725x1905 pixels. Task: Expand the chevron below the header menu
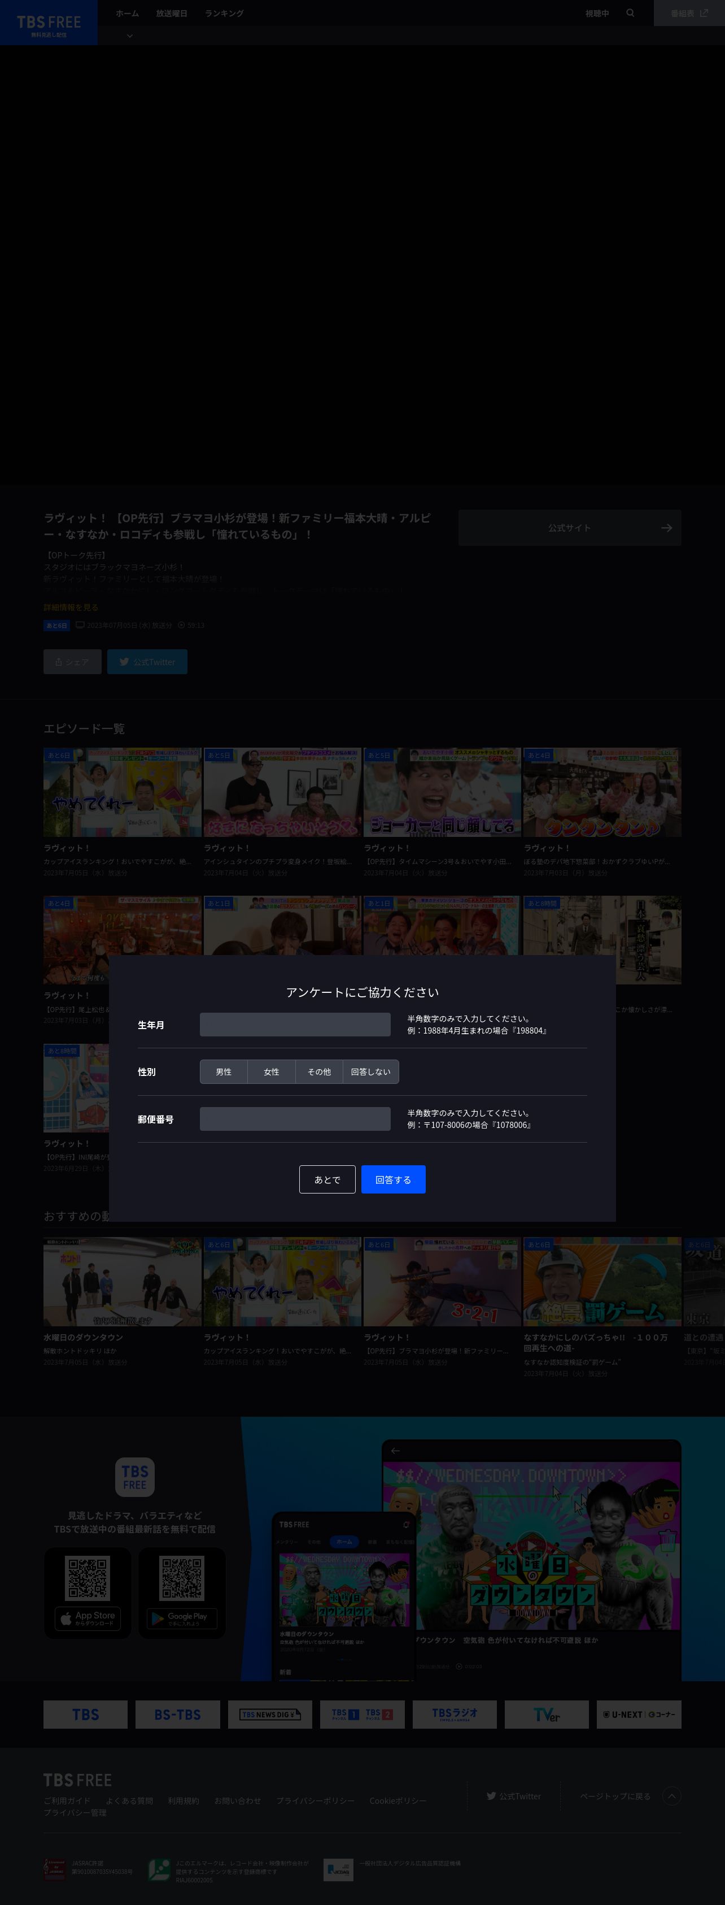129,36
